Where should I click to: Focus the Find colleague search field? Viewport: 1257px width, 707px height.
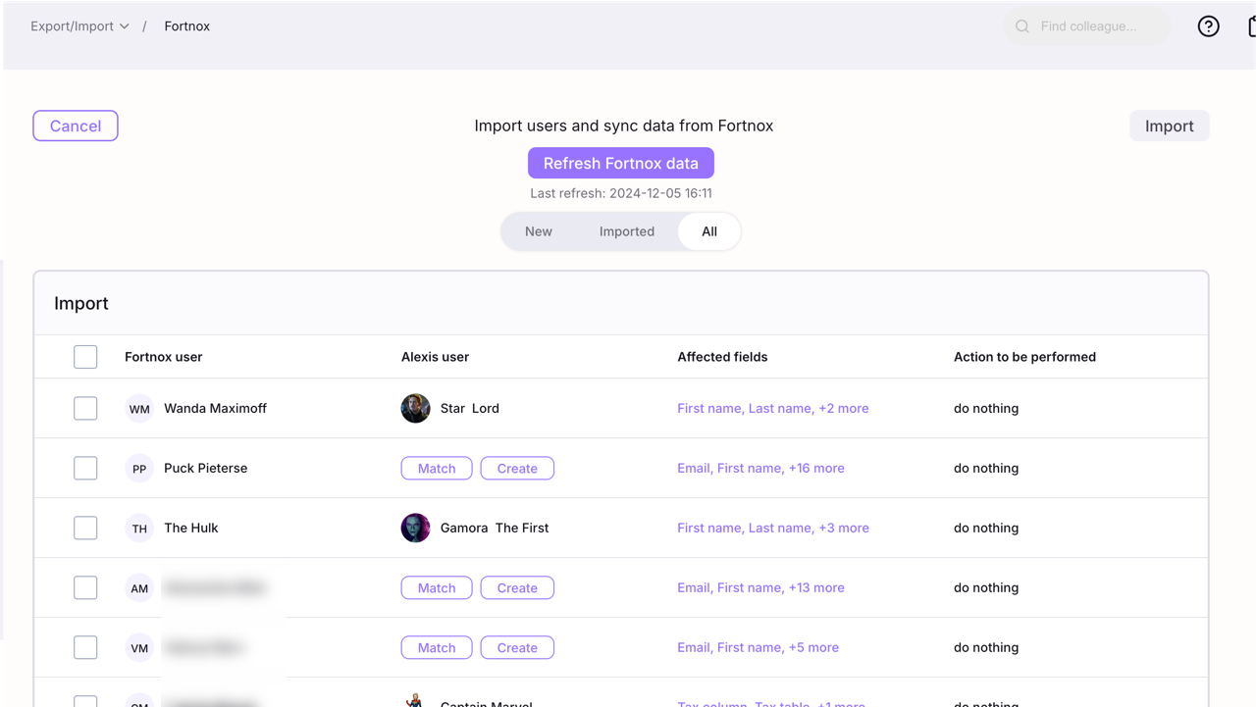[1087, 26]
